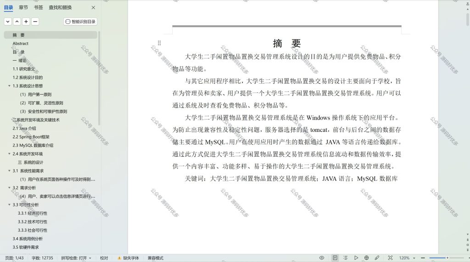The height and width of the screenshot is (262, 470).
Task: Go to 2.3 MySQL 数据库介绍 heading
Action: click(33, 145)
